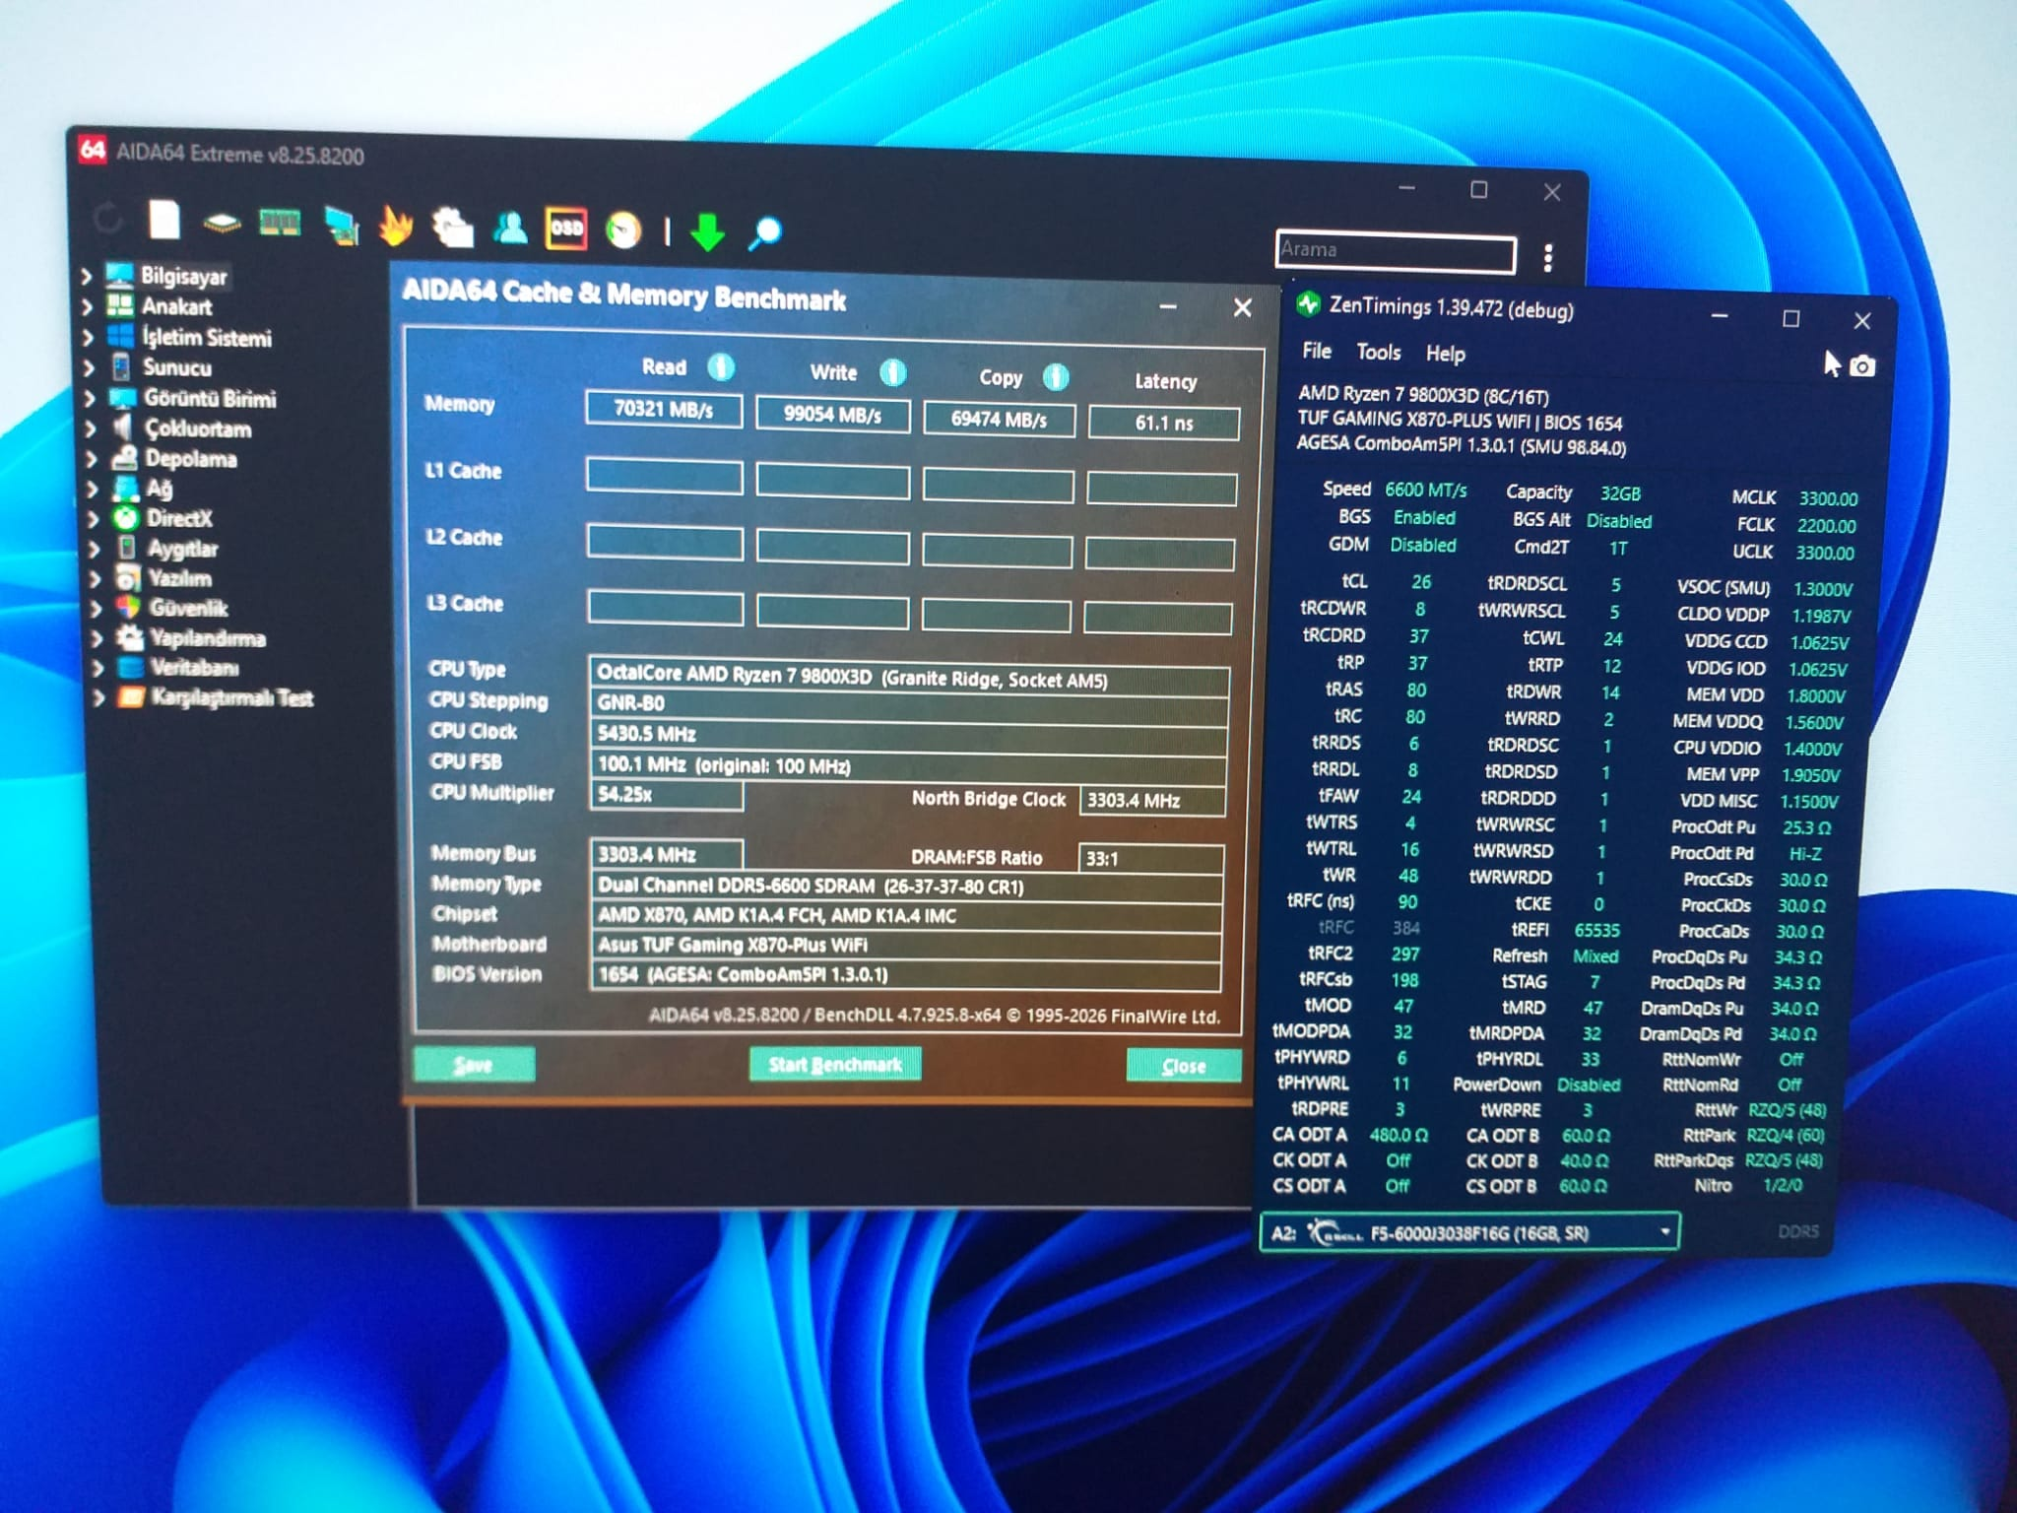This screenshot has height=1513, width=2017.
Task: Open the Tools menu in ZenTimings
Action: 1378,352
